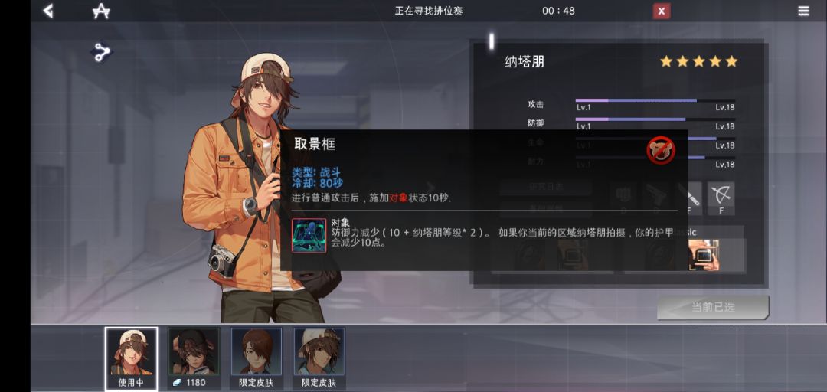Select the skin priced at 1180

(x=194, y=358)
